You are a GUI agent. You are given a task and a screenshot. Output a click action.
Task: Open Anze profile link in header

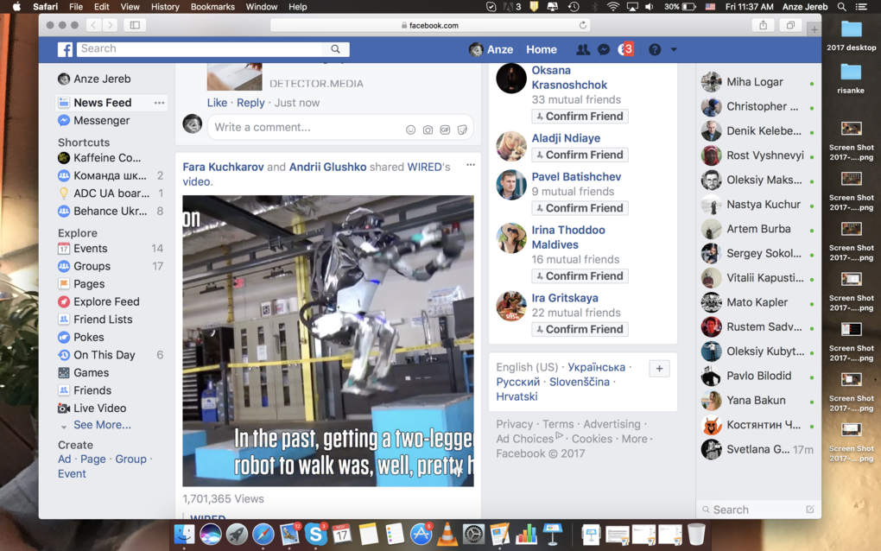(491, 49)
